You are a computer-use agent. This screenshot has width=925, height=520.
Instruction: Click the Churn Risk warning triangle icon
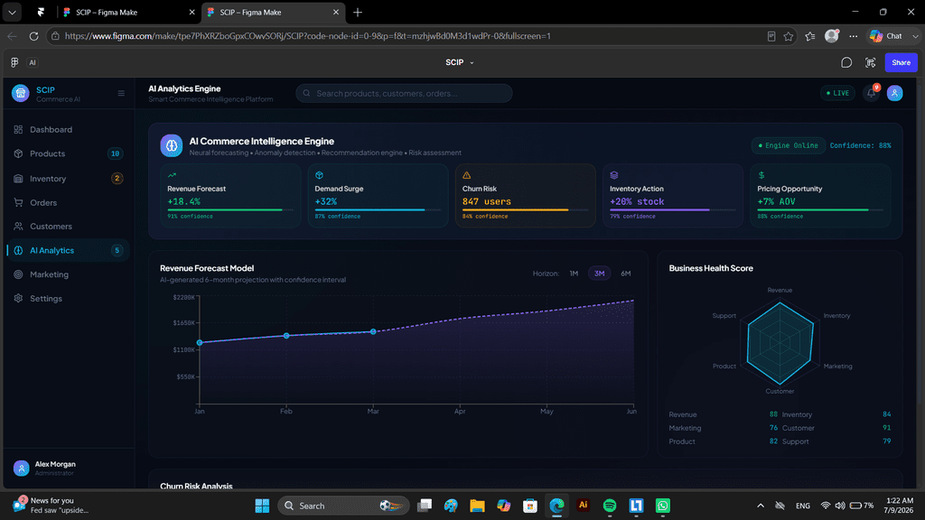tap(467, 175)
